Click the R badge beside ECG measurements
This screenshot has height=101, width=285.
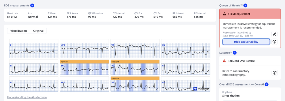pos(32,6)
